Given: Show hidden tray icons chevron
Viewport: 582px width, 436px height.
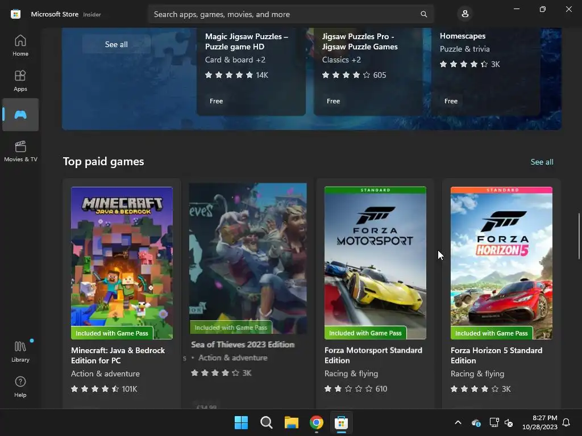Looking at the screenshot, I should tap(458, 422).
